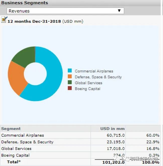Screen dimensions: 163x166
Task: Click the Business Segments panel title
Action: pyautogui.click(x=25, y=3)
